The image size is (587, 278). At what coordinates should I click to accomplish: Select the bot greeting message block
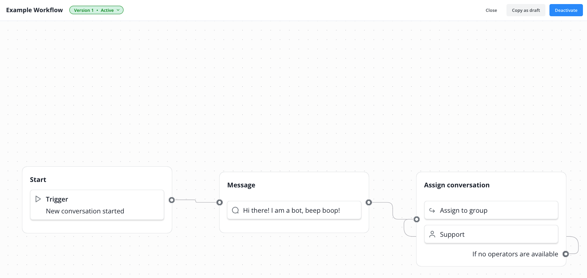tap(294, 210)
